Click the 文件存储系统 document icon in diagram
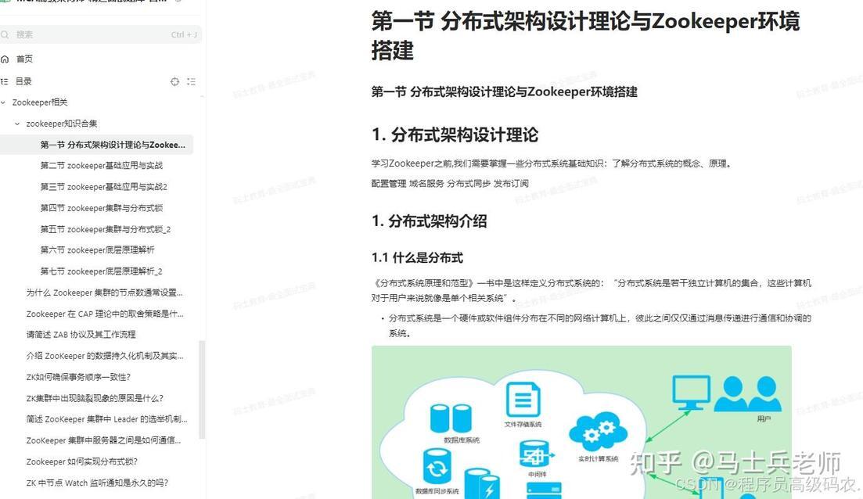The width and height of the screenshot is (863, 499). (x=523, y=400)
